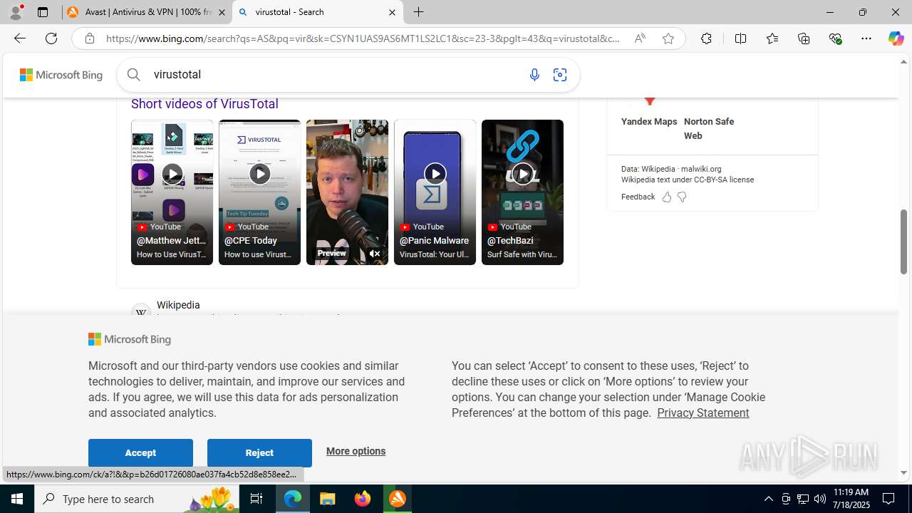912x513 pixels.
Task: Switch to the virustotal Search tab
Action: [x=317, y=12]
